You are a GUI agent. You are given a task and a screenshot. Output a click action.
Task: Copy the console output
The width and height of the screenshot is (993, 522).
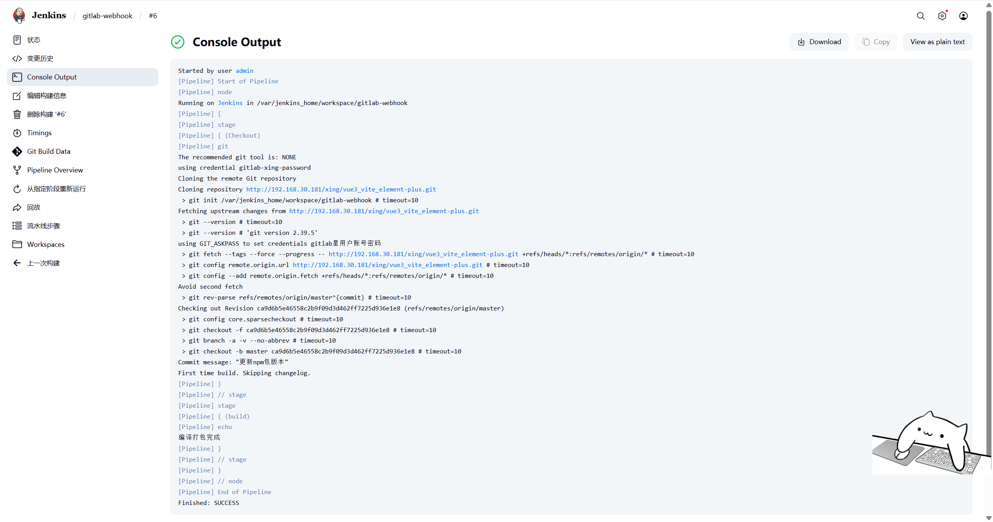point(876,42)
